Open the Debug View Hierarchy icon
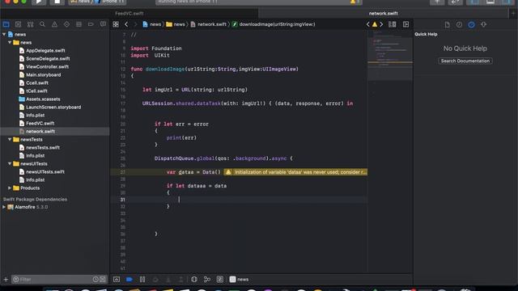The image size is (518, 291). (194, 280)
